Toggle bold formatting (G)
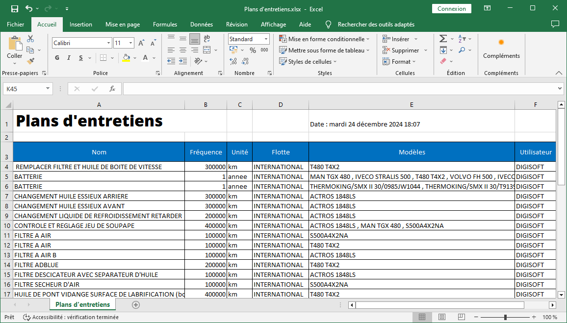This screenshot has height=323, width=567. pyautogui.click(x=57, y=58)
